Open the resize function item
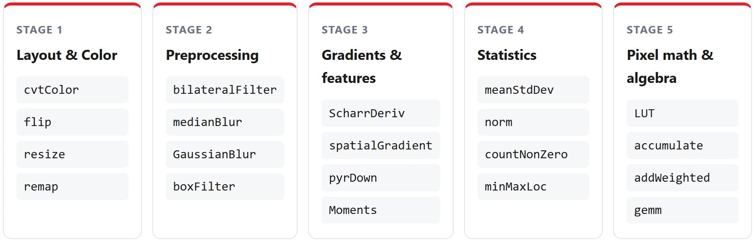This screenshot has height=242, width=755. [x=72, y=154]
